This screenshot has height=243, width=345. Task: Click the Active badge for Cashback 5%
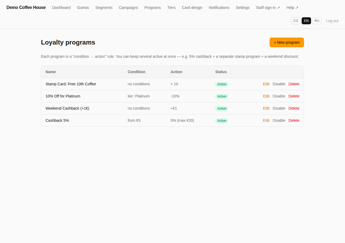pos(222,121)
